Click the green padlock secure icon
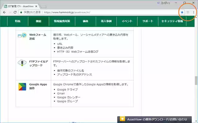 [21, 12]
